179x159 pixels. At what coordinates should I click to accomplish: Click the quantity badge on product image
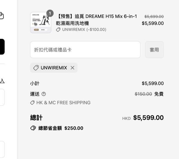50,13
